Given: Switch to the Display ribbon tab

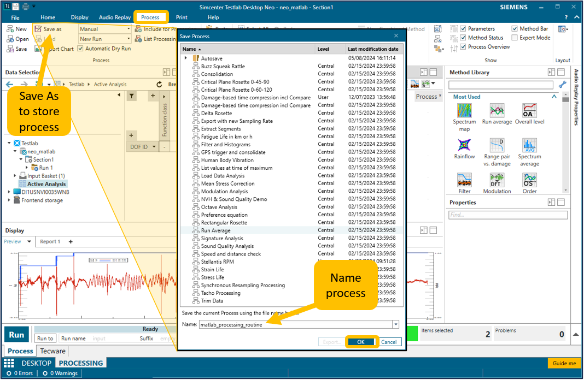Looking at the screenshot, I should coord(80,17).
